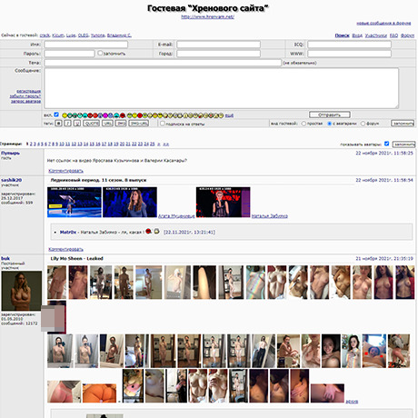Select the 'форум' view radio
The height and width of the screenshot is (418, 418).
coord(363,124)
